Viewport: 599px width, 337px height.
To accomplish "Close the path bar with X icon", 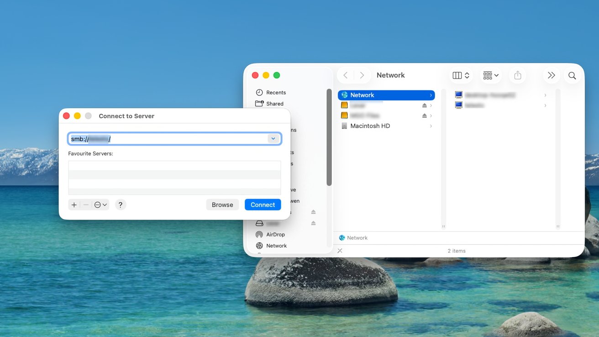I will (340, 251).
